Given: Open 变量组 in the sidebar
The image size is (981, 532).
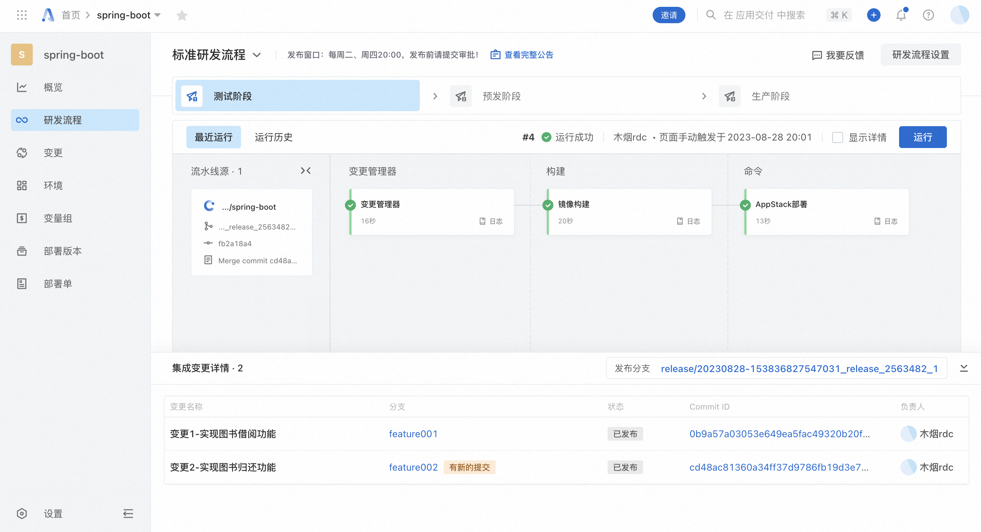Looking at the screenshot, I should 58,218.
